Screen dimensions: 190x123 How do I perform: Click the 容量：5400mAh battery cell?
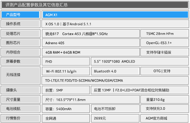(66, 109)
